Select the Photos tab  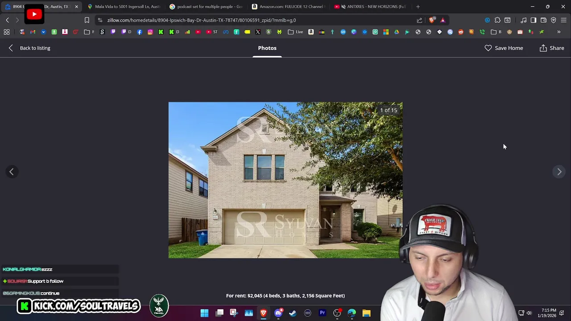pyautogui.click(x=267, y=48)
